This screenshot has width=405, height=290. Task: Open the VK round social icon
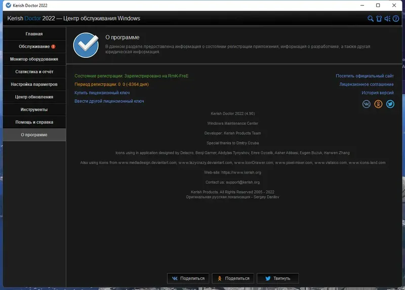coord(366,104)
